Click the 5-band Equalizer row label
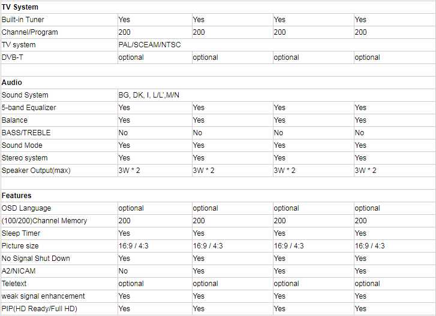Viewport: 436px width, 316px height. click(x=28, y=108)
